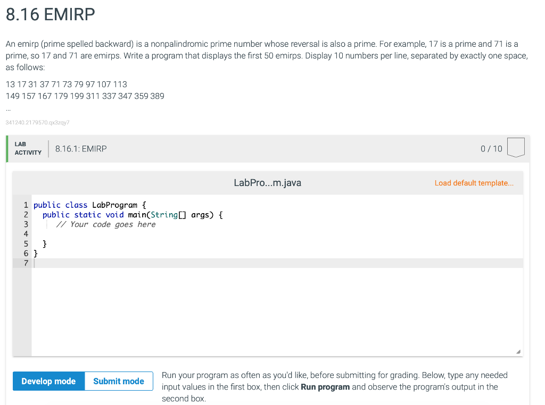Click the bookmark flag icon beside the score
The height and width of the screenshot is (405, 545).
pyautogui.click(x=515, y=147)
